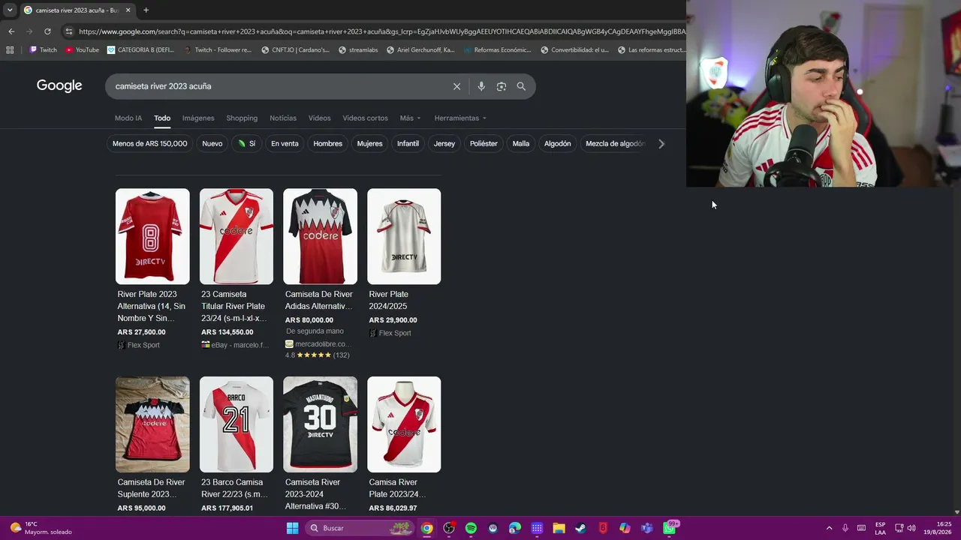
Task: Open the CATEGORIA B bookmark
Action: [140, 50]
